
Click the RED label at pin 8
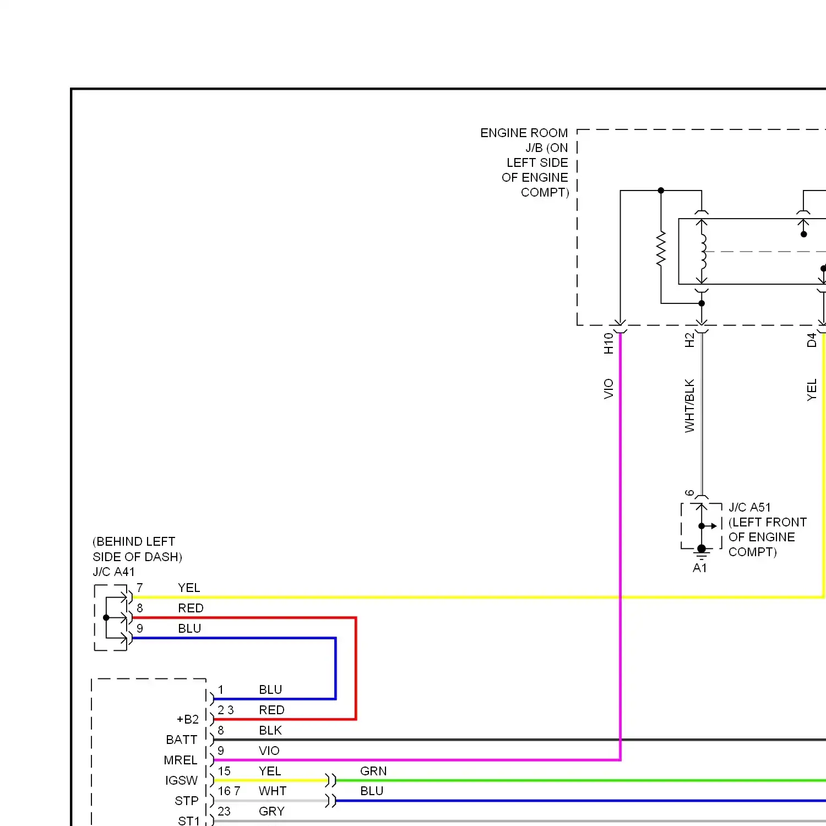pyautogui.click(x=191, y=608)
